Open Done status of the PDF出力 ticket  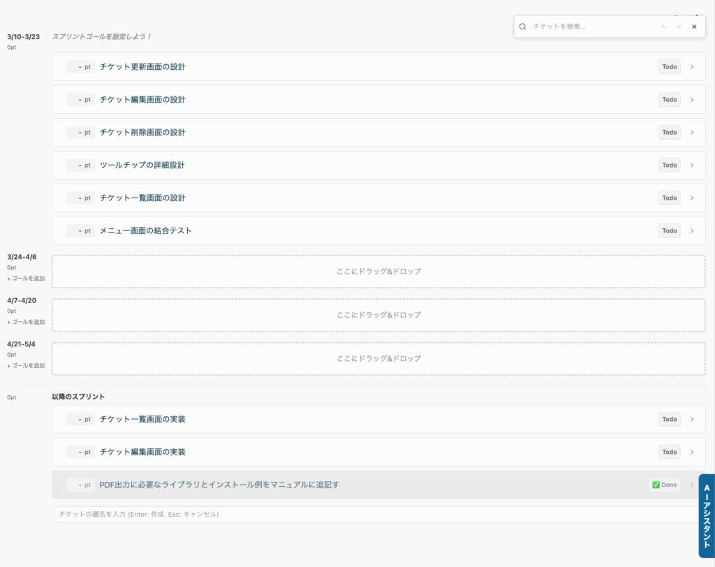[x=664, y=485]
